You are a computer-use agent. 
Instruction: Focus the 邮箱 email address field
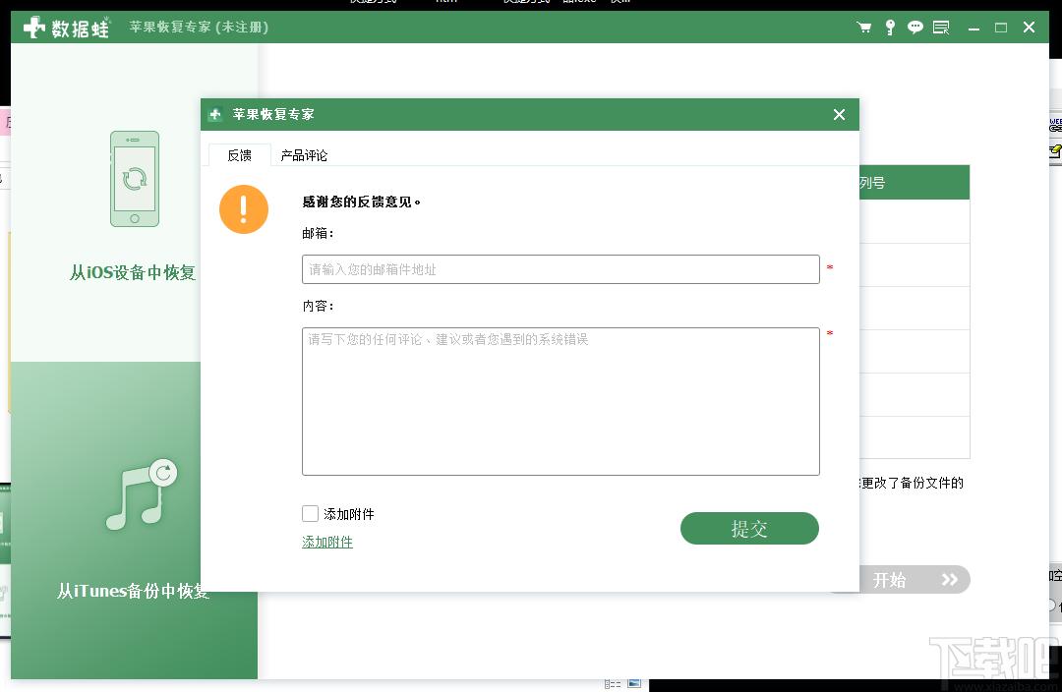tap(560, 269)
